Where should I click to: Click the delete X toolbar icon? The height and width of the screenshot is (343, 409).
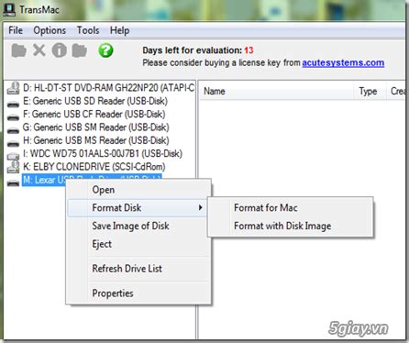click(x=39, y=50)
